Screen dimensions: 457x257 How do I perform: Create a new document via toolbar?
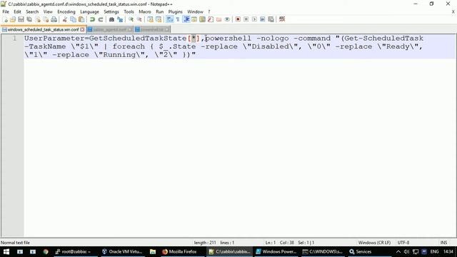5,19
